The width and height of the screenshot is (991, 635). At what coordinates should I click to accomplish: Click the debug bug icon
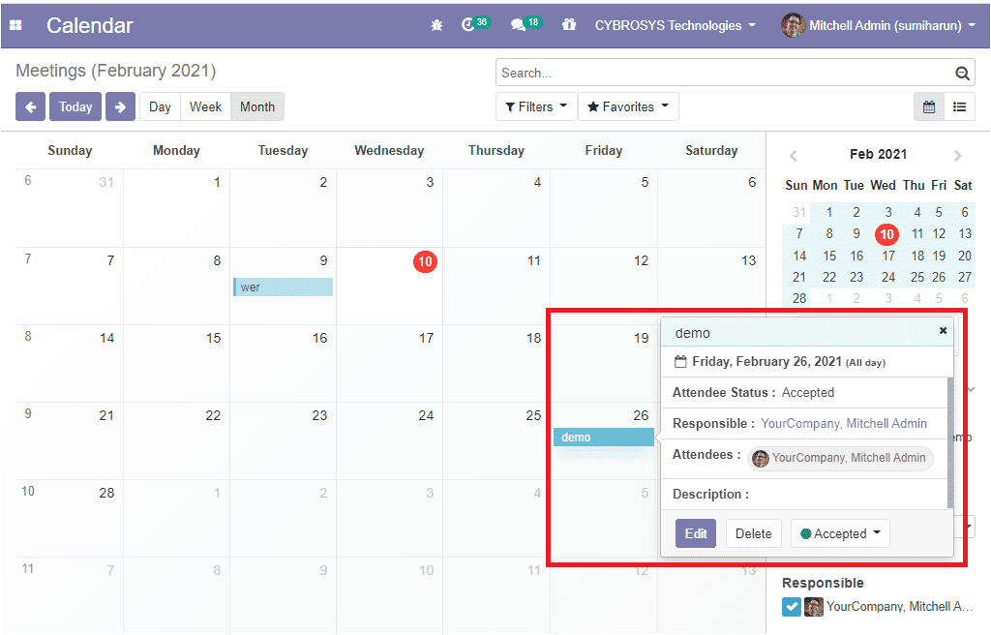(436, 25)
